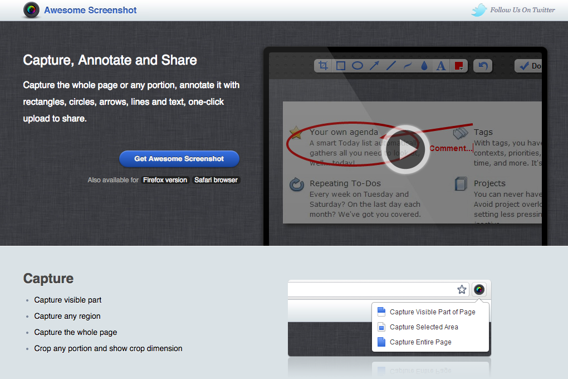Click 'Crop any portion and show crop dimension'
The width and height of the screenshot is (568, 379).
pyautogui.click(x=109, y=348)
